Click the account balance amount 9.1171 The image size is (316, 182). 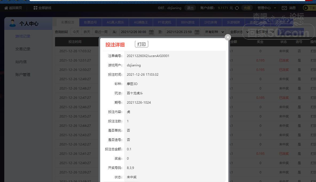pos(223,8)
